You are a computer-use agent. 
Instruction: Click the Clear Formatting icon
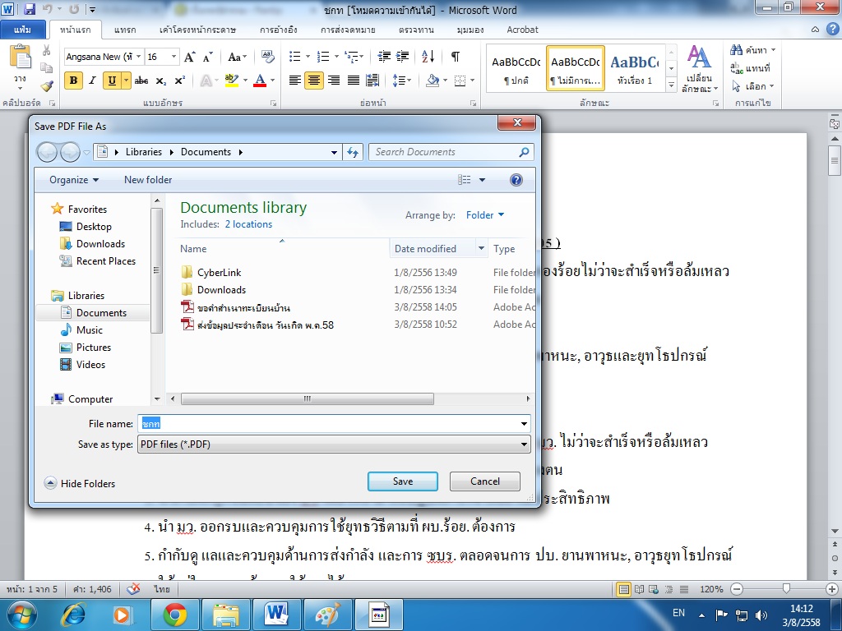267,57
